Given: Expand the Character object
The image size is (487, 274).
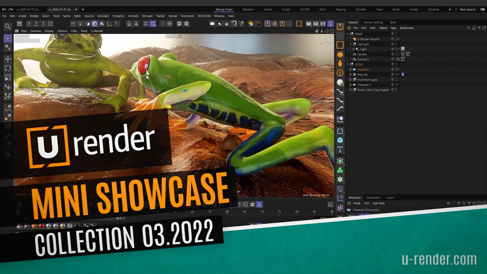Looking at the screenshot, I should tap(350, 70).
